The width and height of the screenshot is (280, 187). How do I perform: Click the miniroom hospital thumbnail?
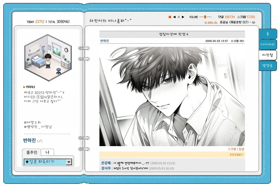(x=48, y=58)
